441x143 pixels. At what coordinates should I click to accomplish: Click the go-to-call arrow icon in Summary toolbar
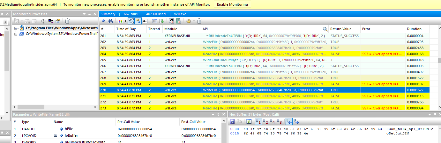point(103,21)
